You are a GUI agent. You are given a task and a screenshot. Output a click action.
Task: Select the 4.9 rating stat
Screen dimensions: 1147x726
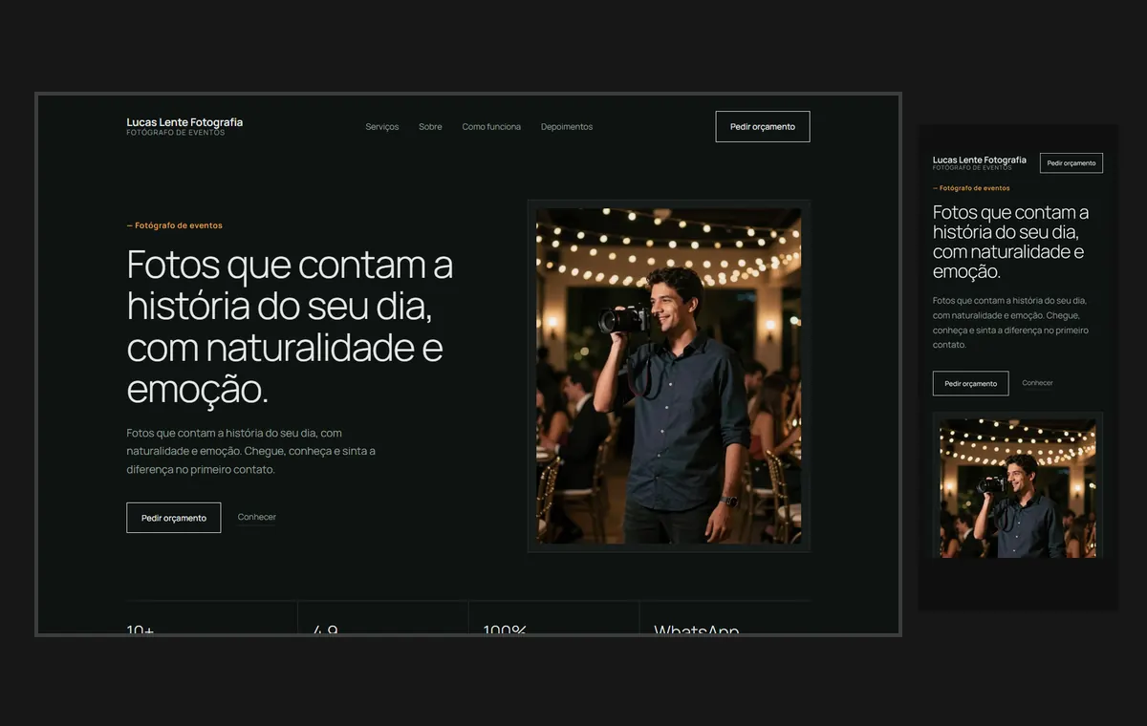[326, 630]
